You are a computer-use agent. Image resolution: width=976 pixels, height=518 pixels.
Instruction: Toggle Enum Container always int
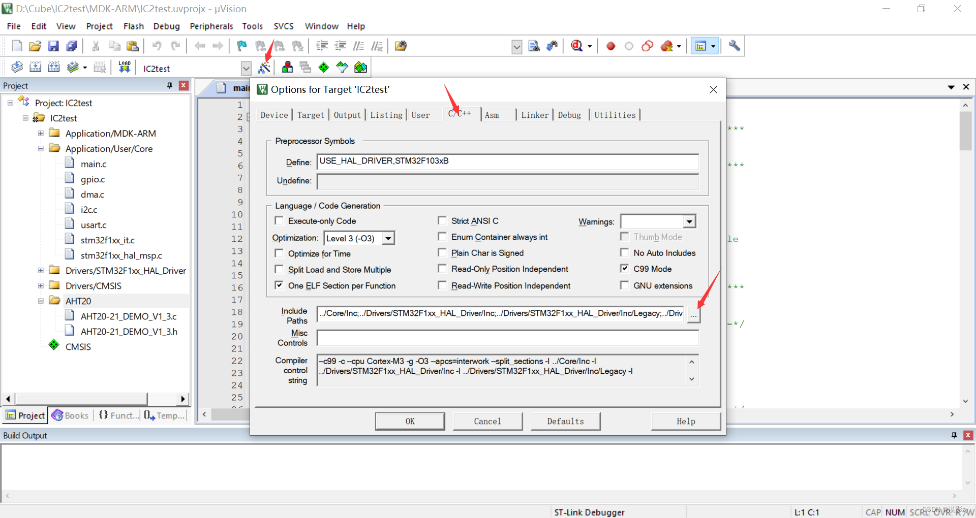tap(442, 237)
